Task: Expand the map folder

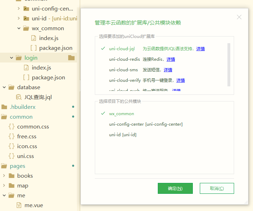Action: point(4,185)
